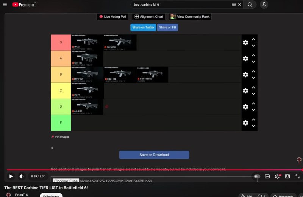This screenshot has width=303, height=197.
Task: Move B tier row down with chevron
Action: click(x=253, y=78)
